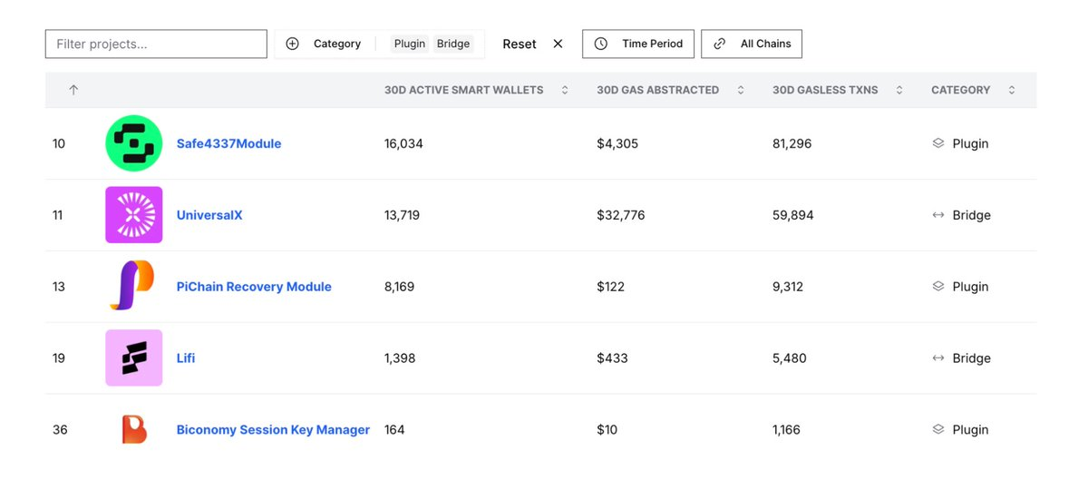Open the All Chains dropdown
1088x480 pixels.
pos(751,44)
